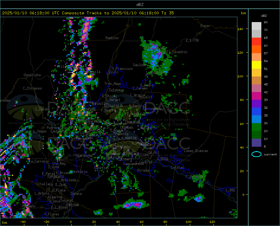Click the white 80 dBZ color swatch
Image resolution: width=280 pixels, height=226 pixels.
pos(256,26)
